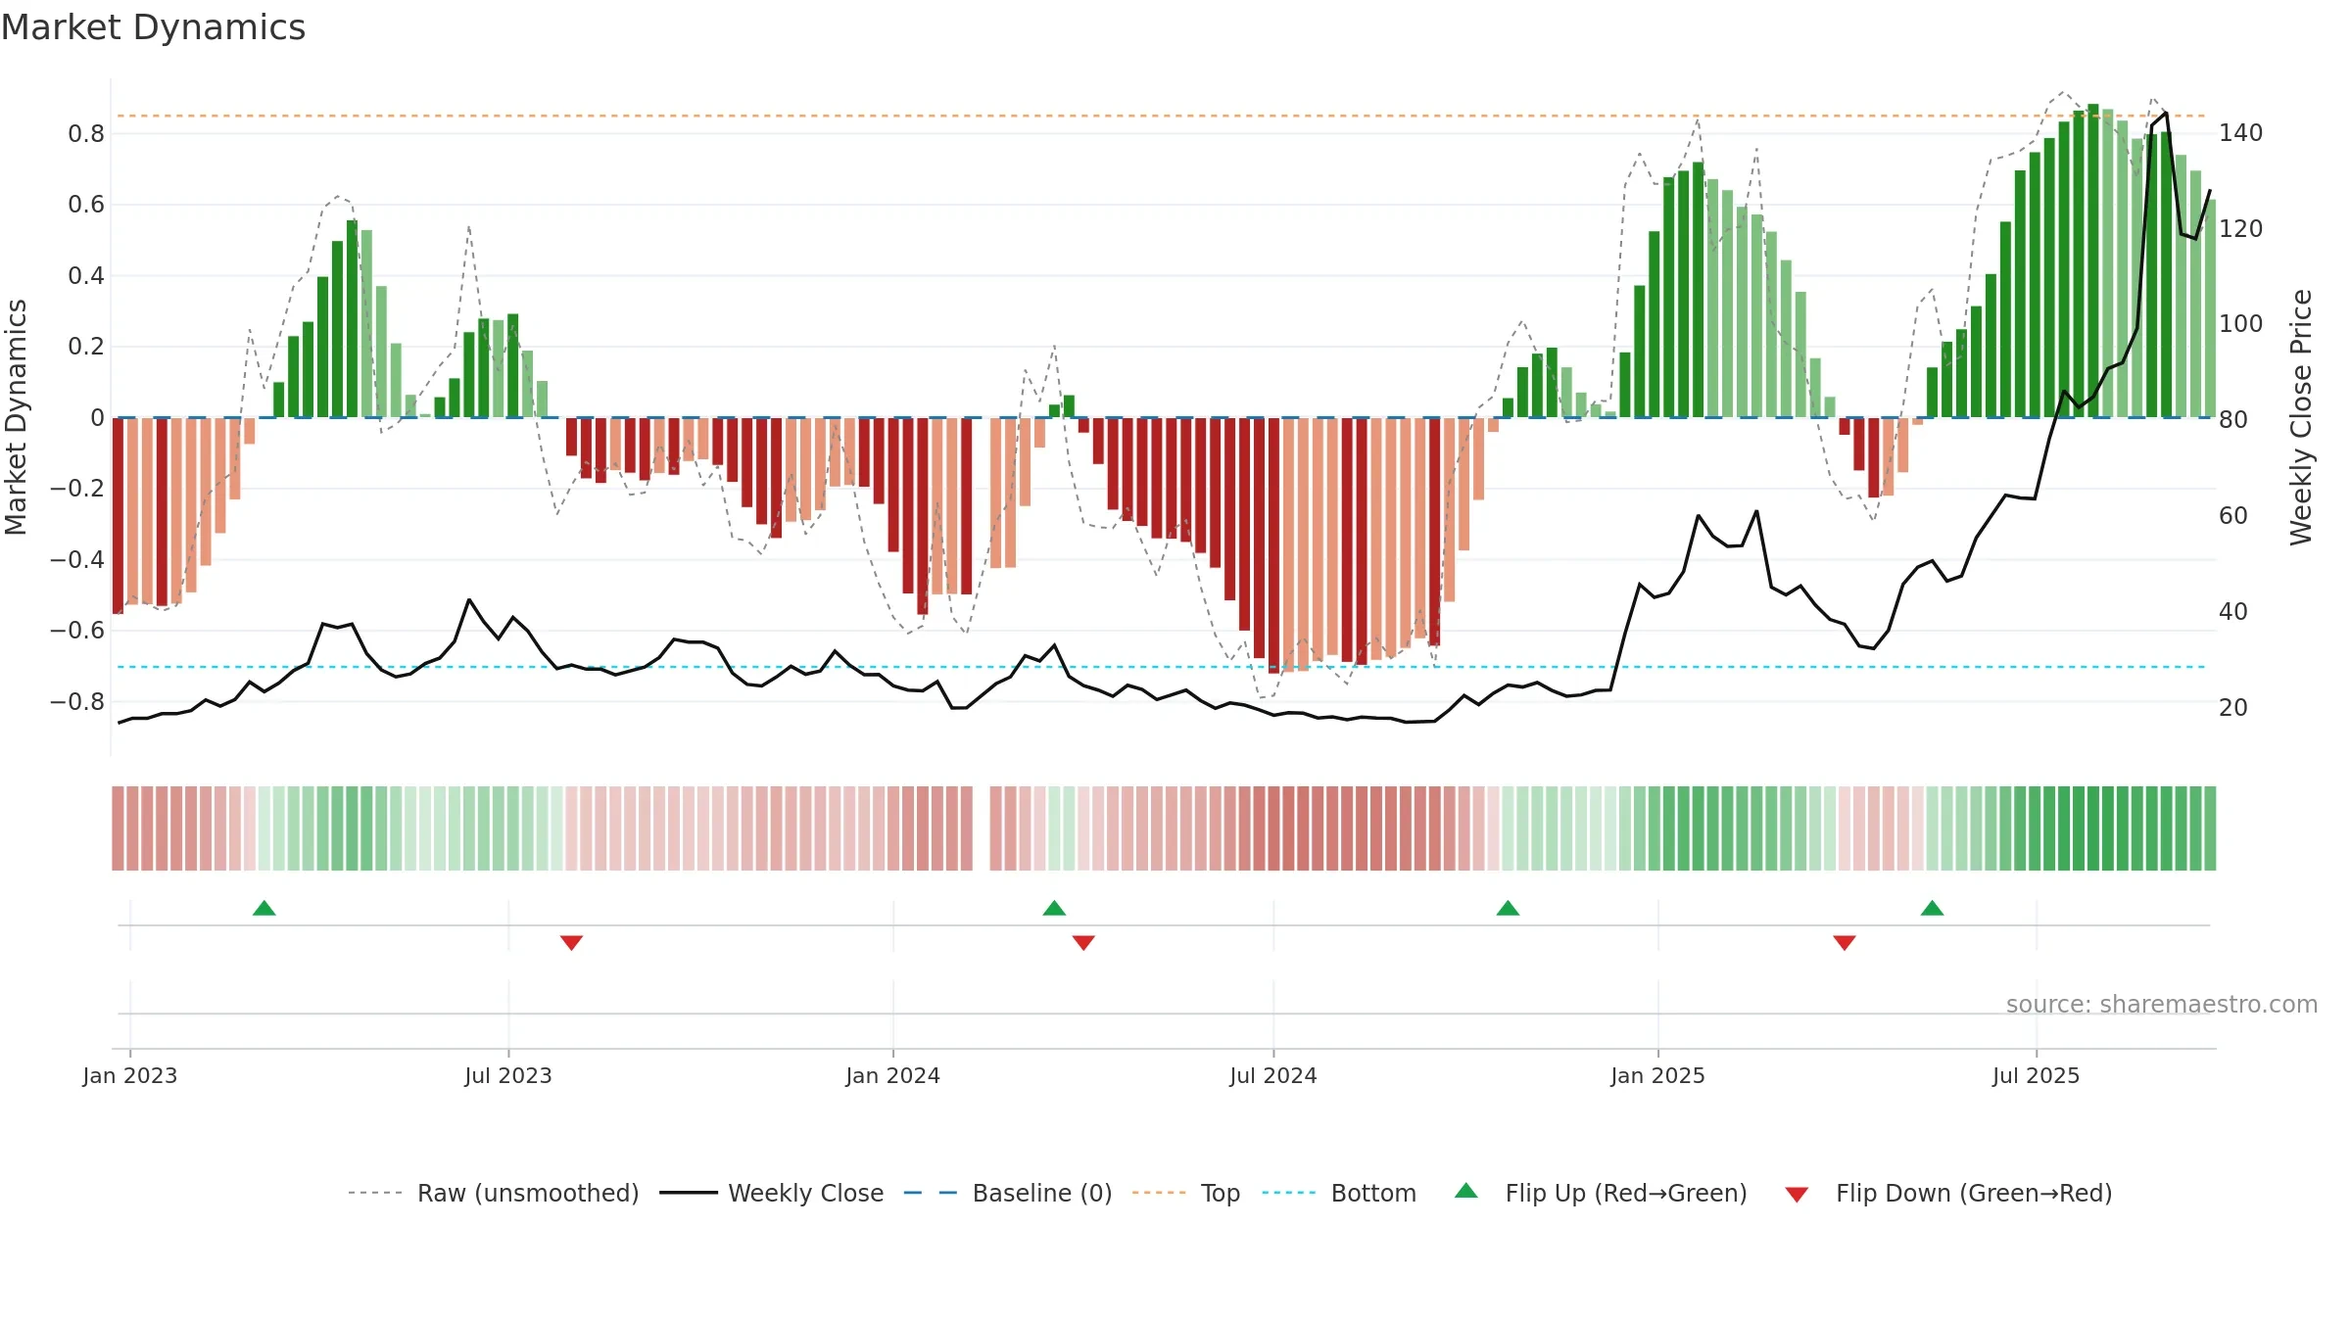2351x1322 pixels.
Task: Click the green Flip Up legend triangle icon
Action: coord(1466,1191)
